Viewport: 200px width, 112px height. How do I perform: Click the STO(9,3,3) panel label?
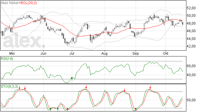click(9, 87)
